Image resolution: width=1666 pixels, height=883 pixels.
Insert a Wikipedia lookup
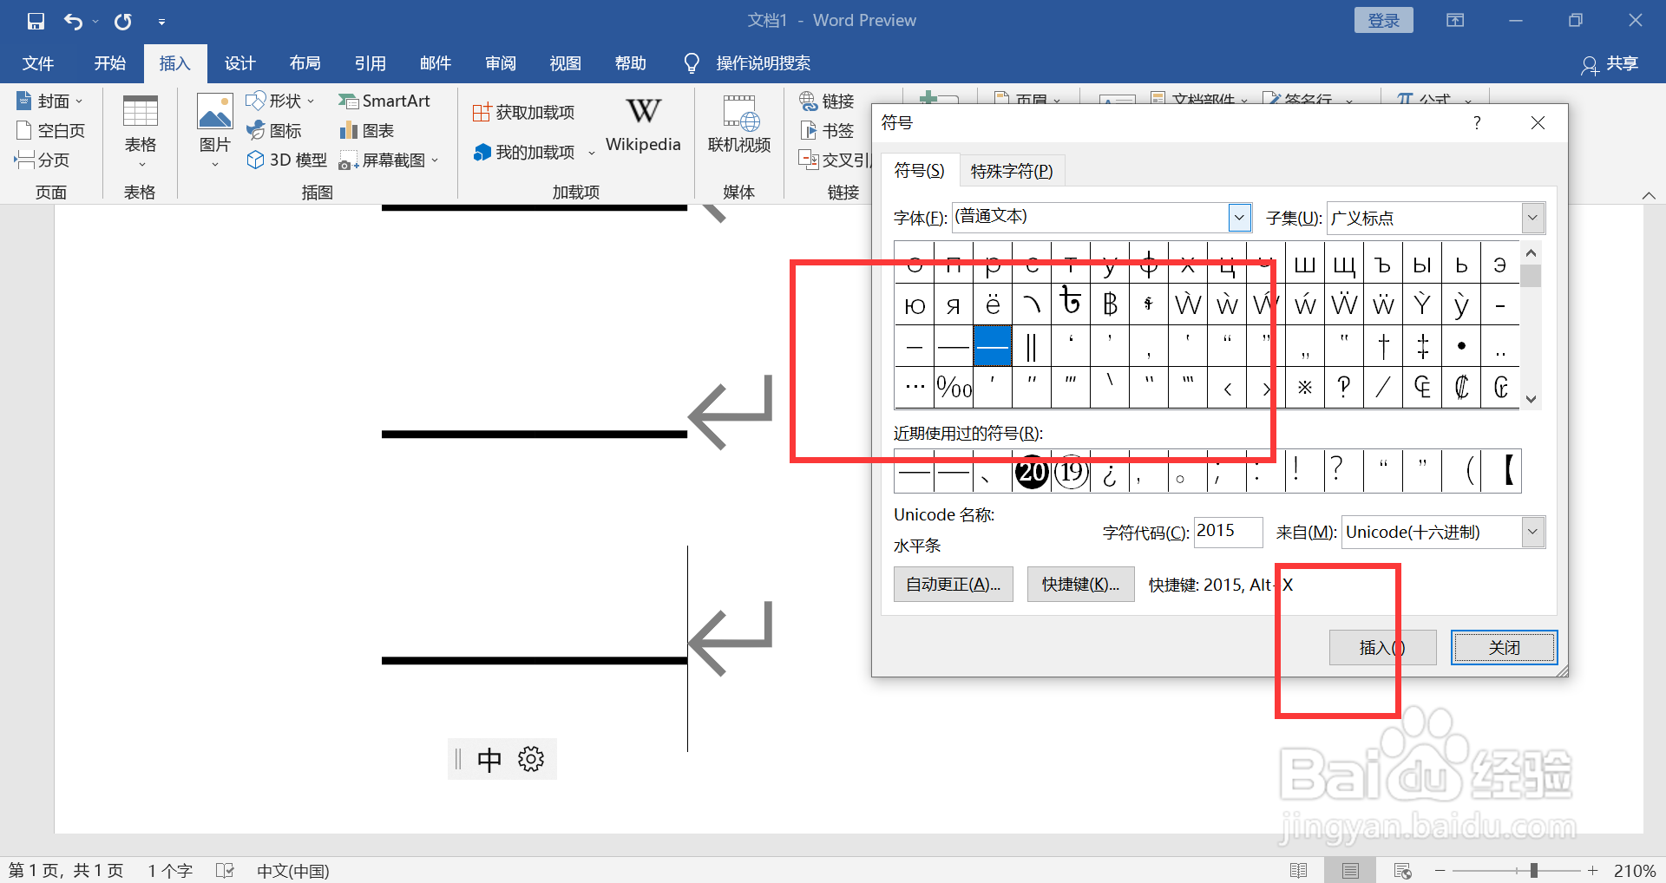642,124
